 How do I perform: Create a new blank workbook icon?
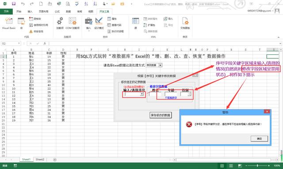pos(41,4)
